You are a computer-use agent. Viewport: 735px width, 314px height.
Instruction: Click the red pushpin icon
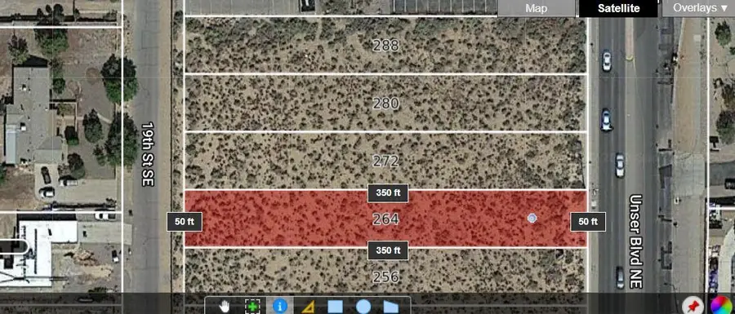click(691, 306)
